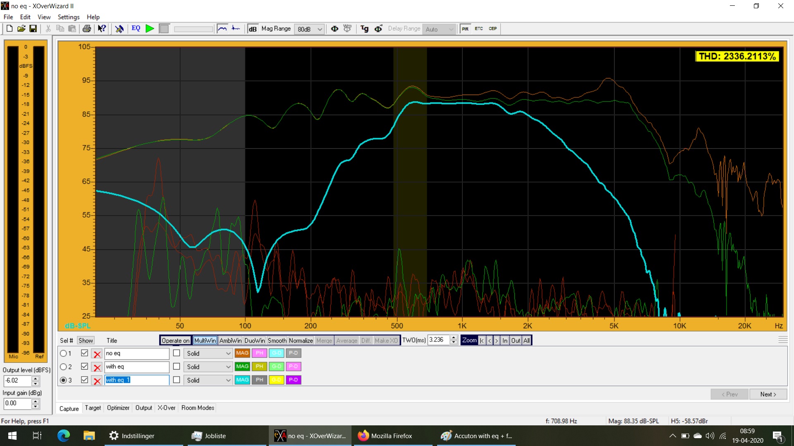This screenshot has height=446, width=794.
Task: Toggle the dB scale button
Action: click(x=252, y=29)
